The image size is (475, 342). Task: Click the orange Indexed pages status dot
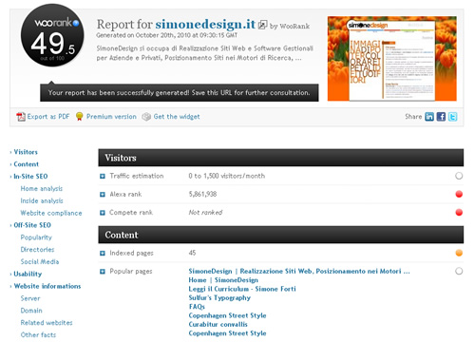coord(459,253)
